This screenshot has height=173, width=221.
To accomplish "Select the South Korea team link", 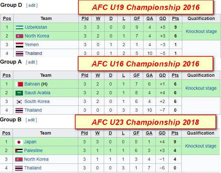I will point(37,102).
